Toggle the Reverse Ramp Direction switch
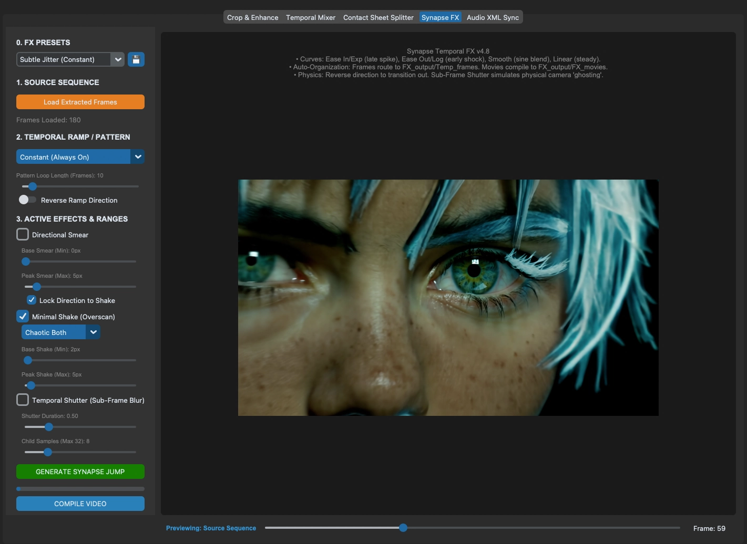This screenshot has width=747, height=544. (27, 200)
